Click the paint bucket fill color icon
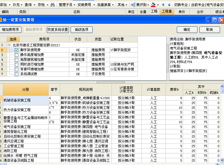This screenshot has height=165, width=224. [153, 5]
